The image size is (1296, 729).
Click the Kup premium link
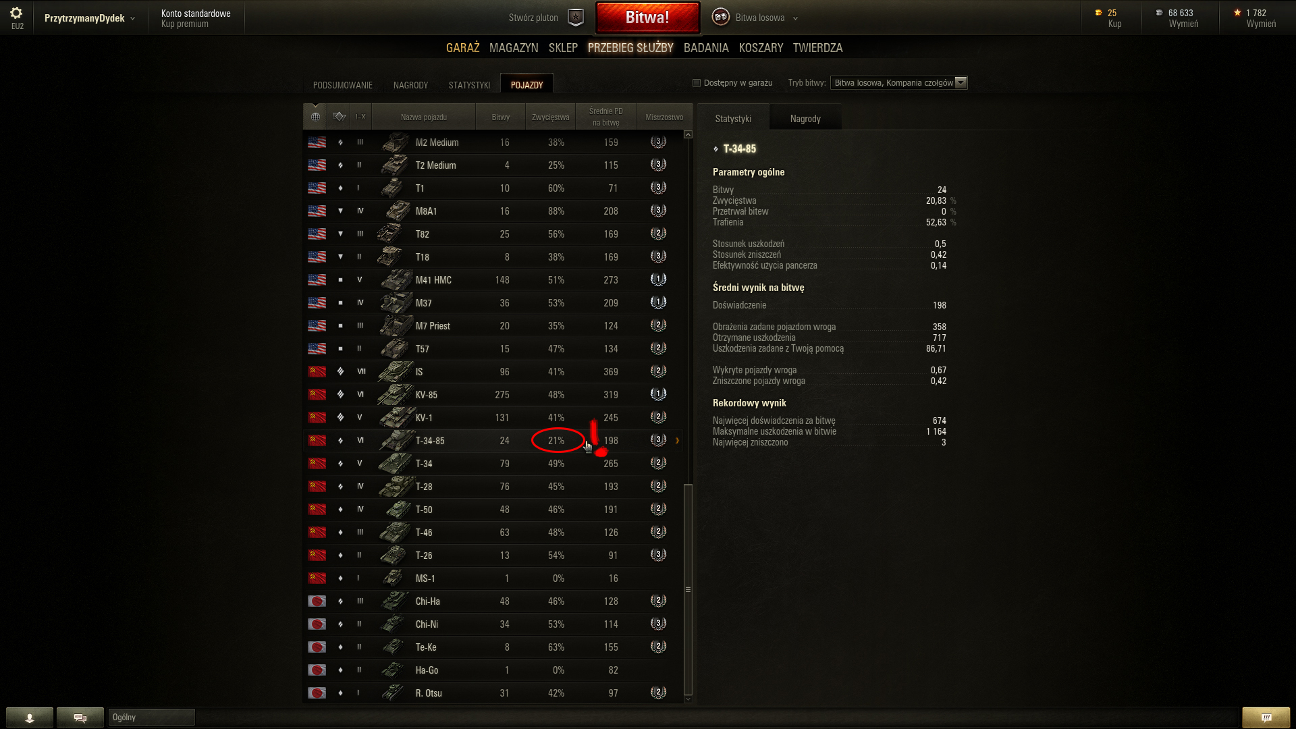click(x=184, y=24)
